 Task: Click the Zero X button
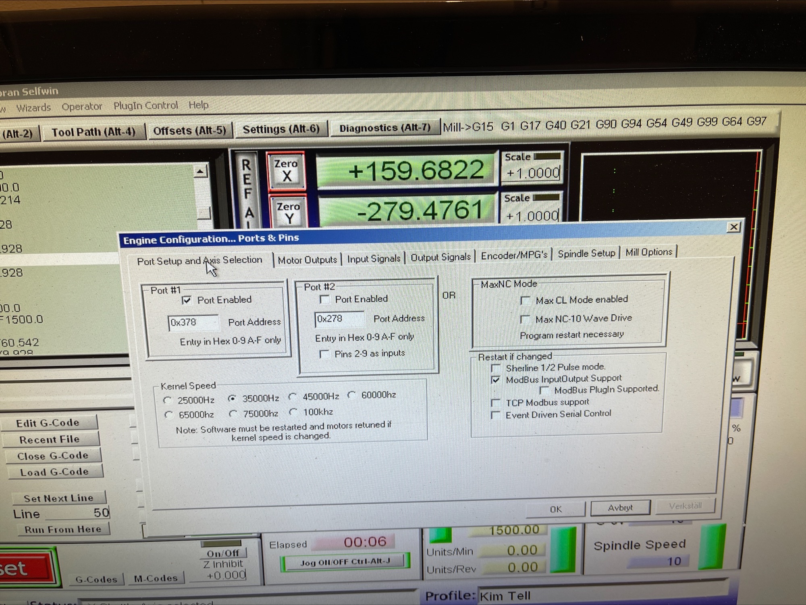pyautogui.click(x=286, y=170)
